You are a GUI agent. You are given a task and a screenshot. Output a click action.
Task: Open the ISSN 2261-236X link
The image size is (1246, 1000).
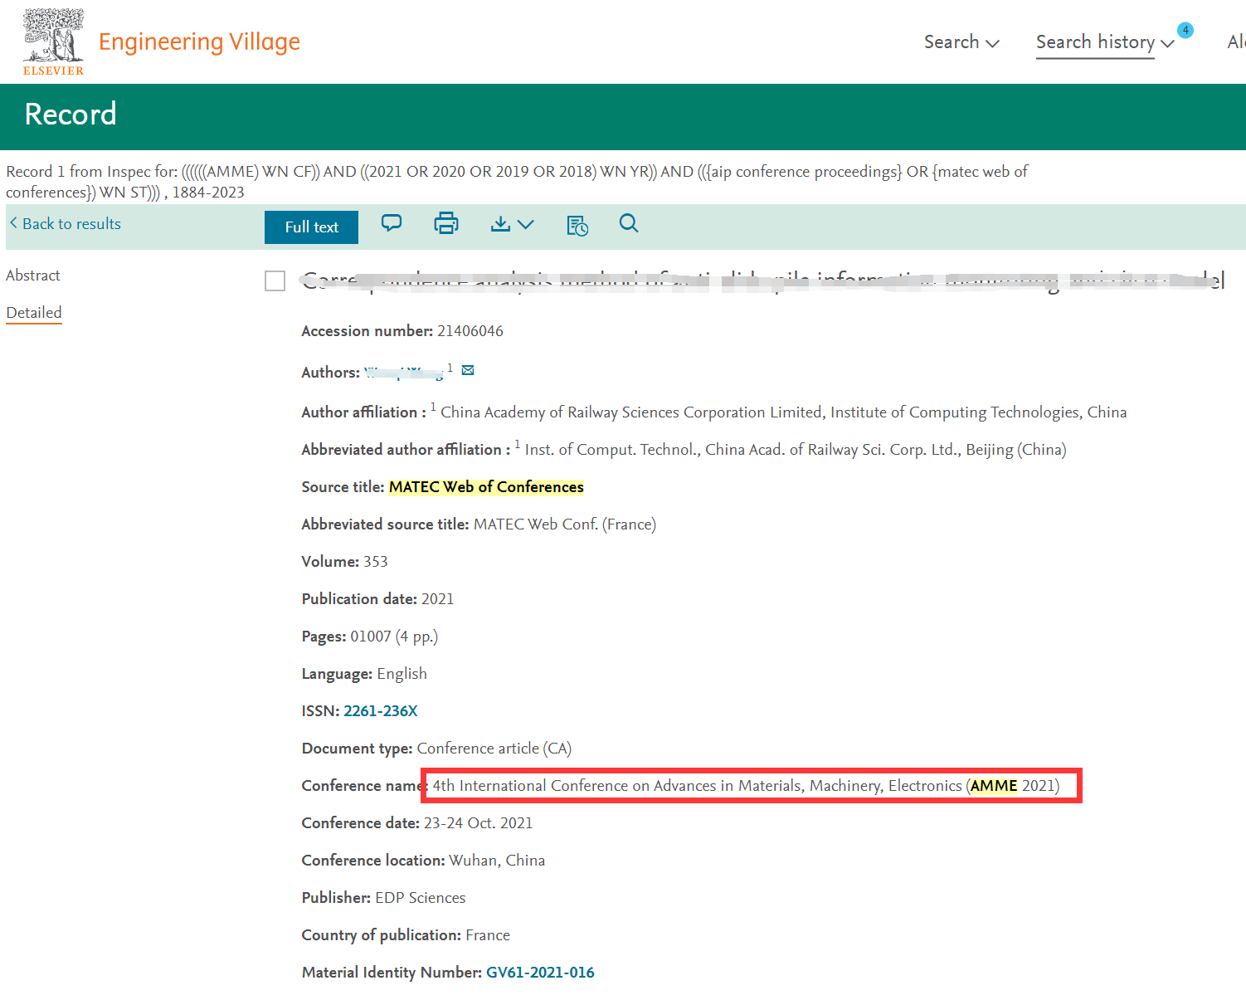tap(381, 711)
